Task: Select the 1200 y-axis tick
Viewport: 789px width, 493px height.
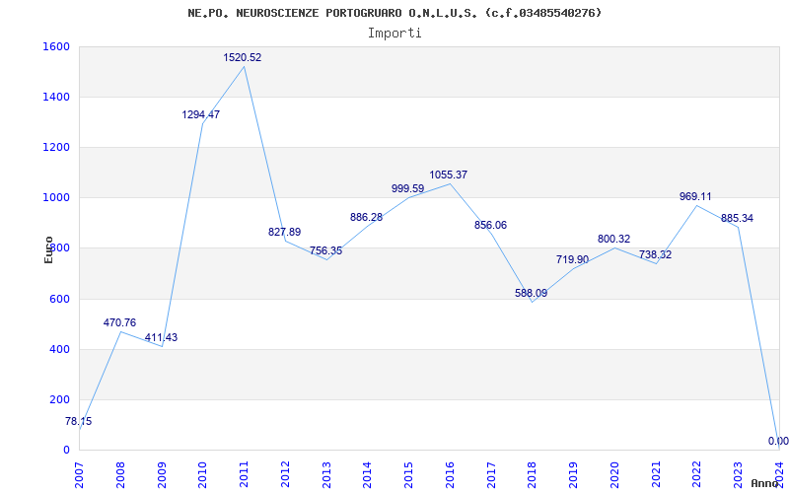Action: pos(57,147)
